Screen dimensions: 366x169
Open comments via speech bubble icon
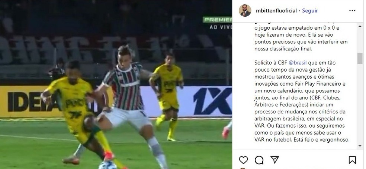coord(259,160)
